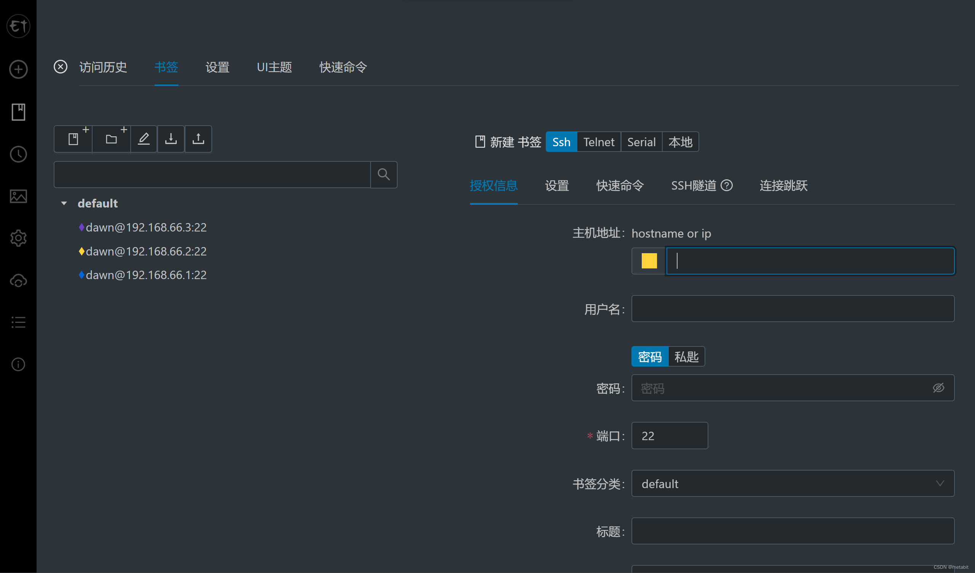Focus the 主机地址 host input field
This screenshot has width=975, height=573.
point(810,261)
